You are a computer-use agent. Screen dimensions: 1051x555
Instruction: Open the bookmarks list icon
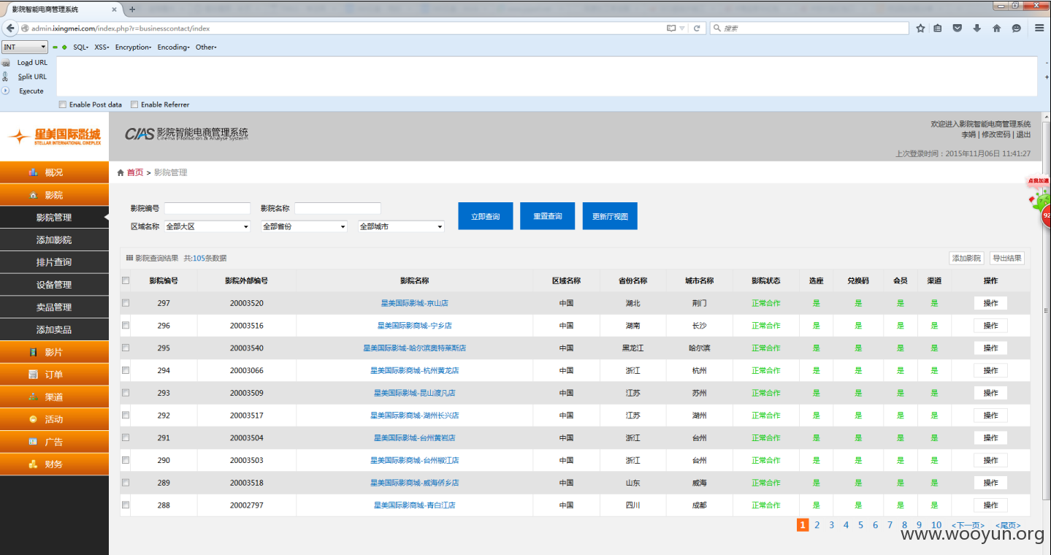[939, 28]
